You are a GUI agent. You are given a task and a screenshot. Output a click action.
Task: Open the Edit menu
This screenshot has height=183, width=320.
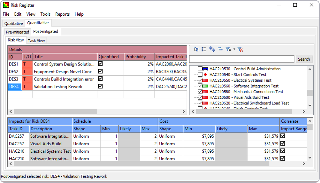[x=18, y=14]
